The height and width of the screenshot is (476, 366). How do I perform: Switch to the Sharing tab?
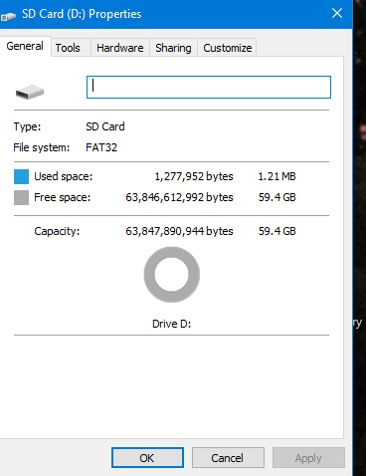(173, 48)
